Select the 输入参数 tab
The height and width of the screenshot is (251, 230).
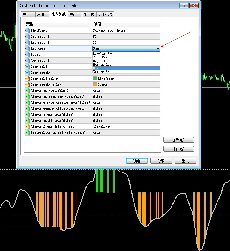click(x=59, y=14)
